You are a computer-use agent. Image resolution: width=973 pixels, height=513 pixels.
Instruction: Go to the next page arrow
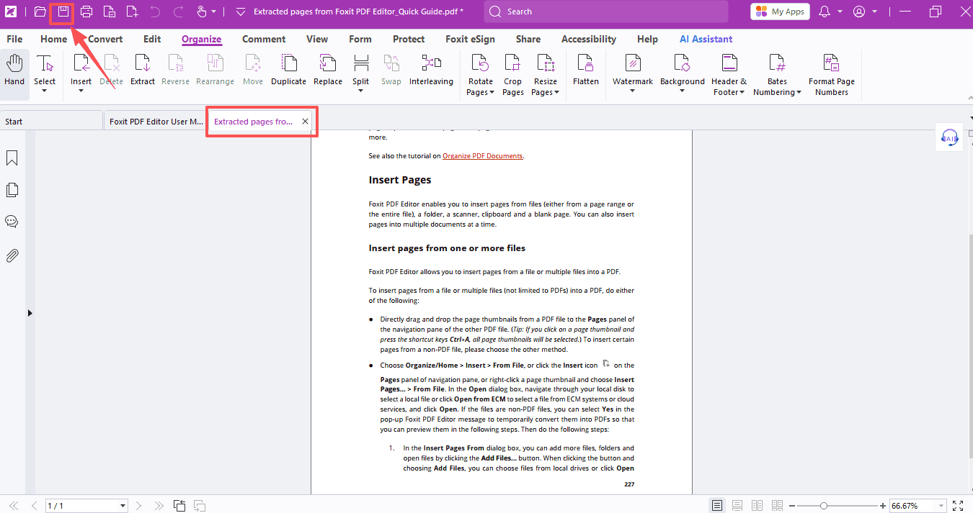[x=139, y=506]
